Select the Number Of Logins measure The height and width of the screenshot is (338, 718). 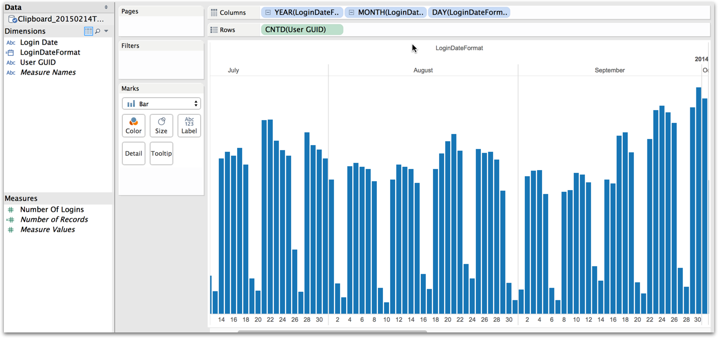pyautogui.click(x=52, y=210)
